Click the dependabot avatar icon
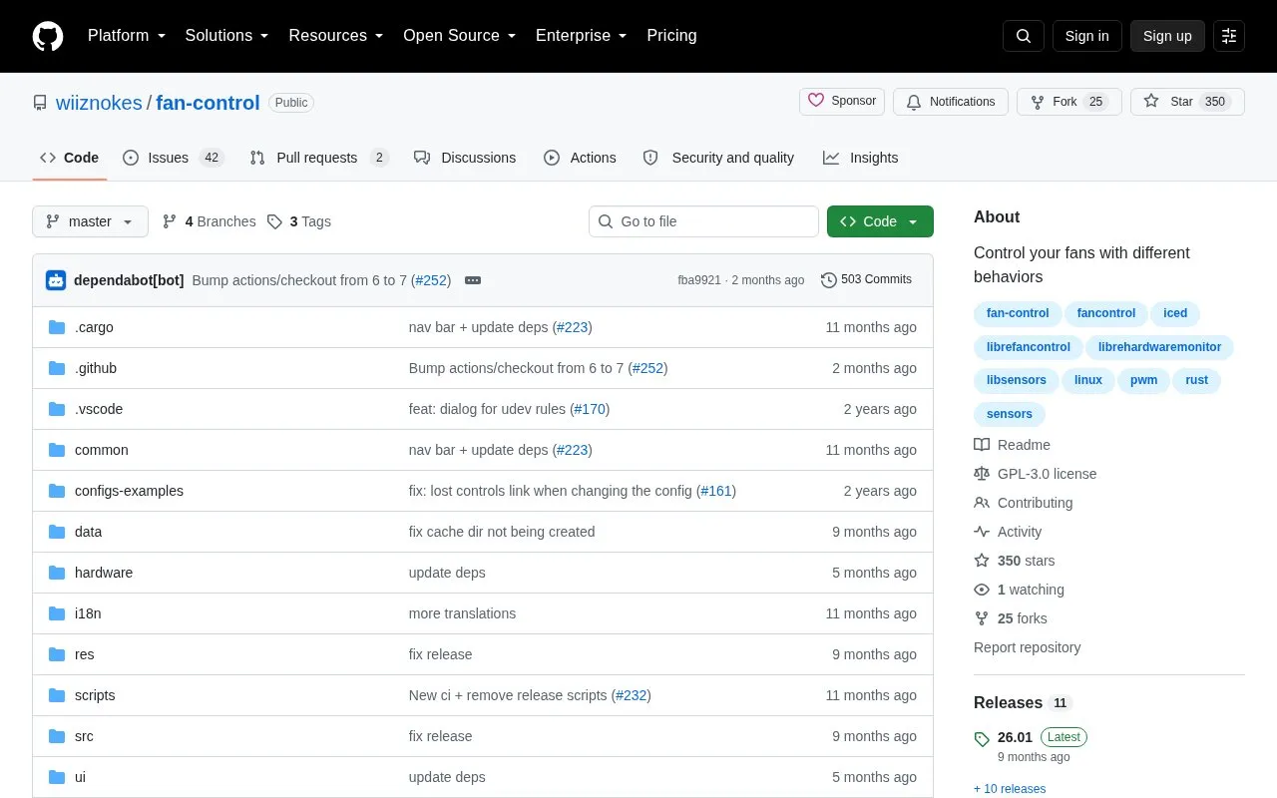The image size is (1277, 798). click(x=56, y=280)
